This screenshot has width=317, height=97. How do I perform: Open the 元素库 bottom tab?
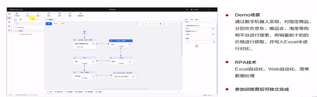tap(99, 92)
